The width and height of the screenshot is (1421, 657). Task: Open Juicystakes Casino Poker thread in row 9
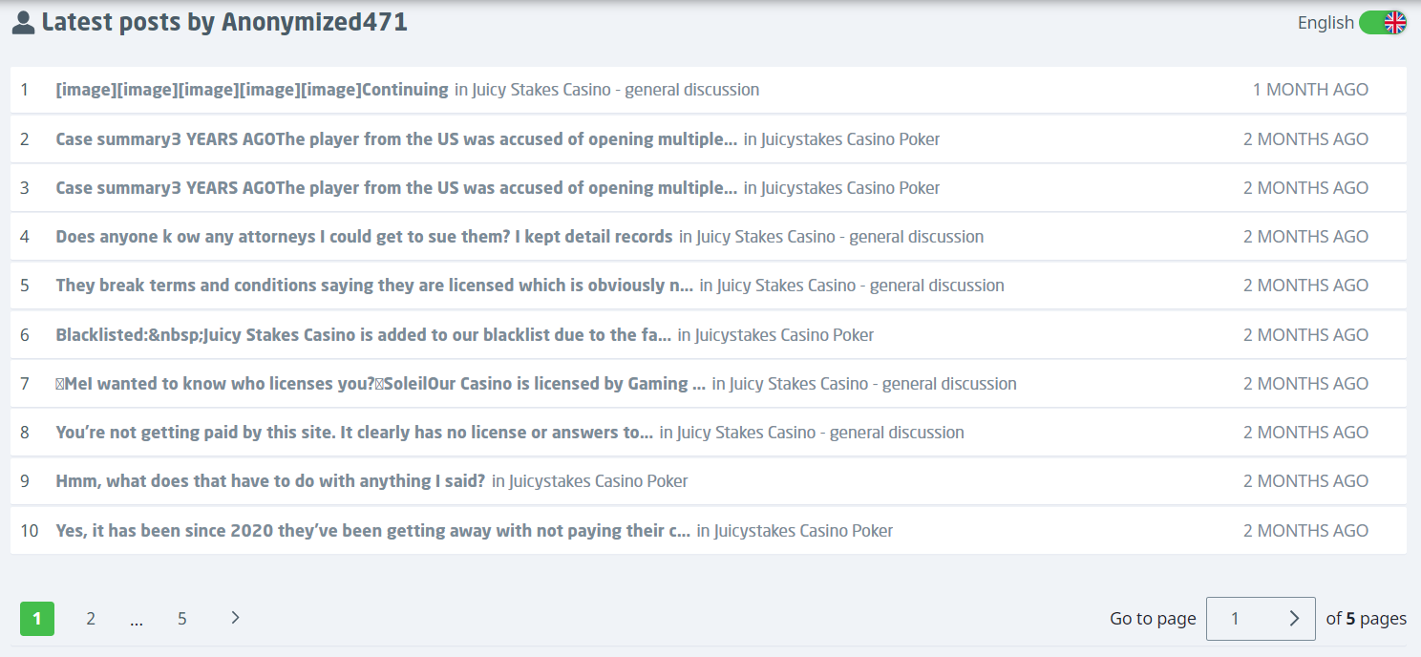click(599, 481)
